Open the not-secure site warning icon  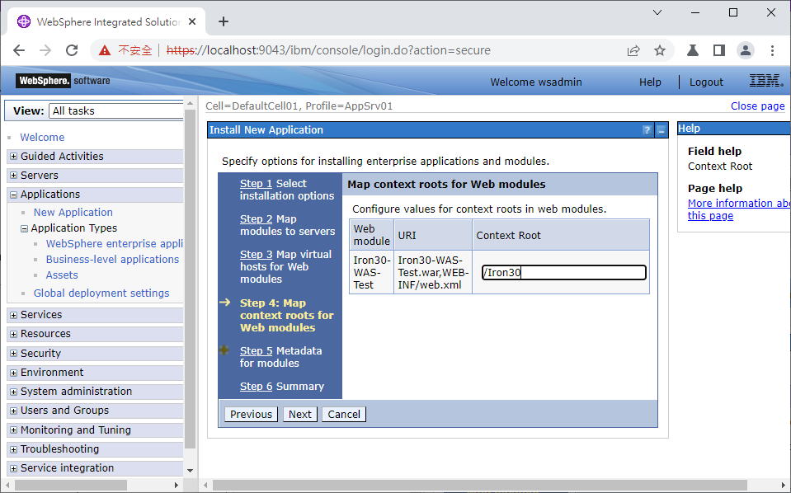105,50
